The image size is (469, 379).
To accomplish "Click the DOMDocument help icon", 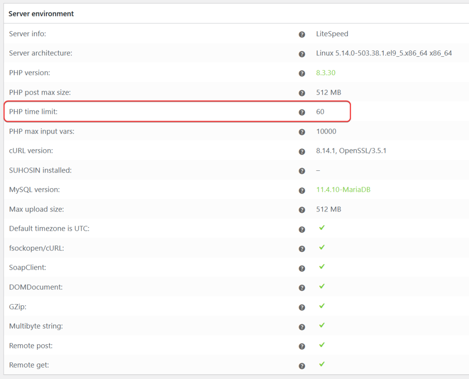I will coord(302,287).
